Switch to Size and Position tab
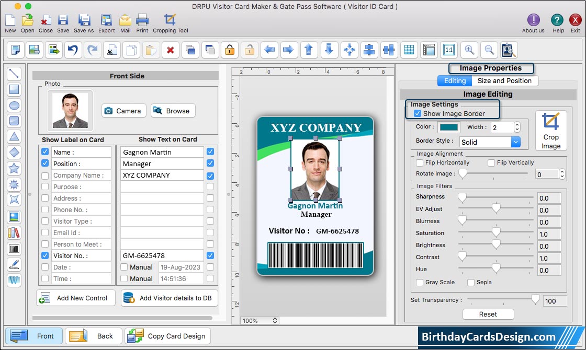This screenshot has width=586, height=350. click(x=504, y=80)
